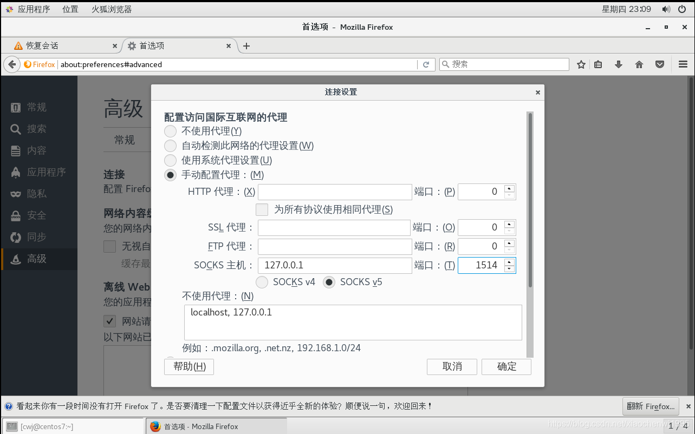Decrease FTP proxy port with down arrow
Viewport: 695px width, 434px height.
[x=509, y=251]
